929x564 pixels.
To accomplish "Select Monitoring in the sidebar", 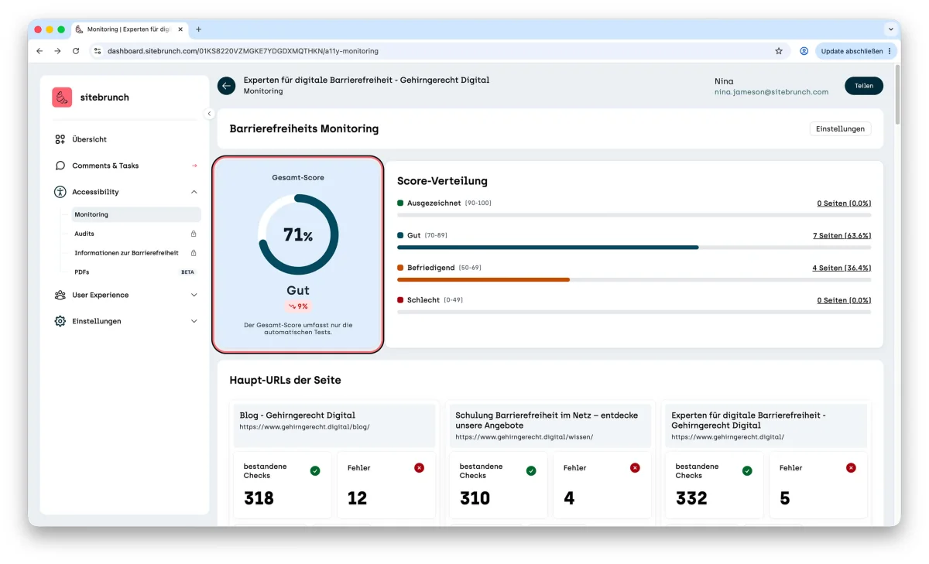I will pyautogui.click(x=136, y=214).
